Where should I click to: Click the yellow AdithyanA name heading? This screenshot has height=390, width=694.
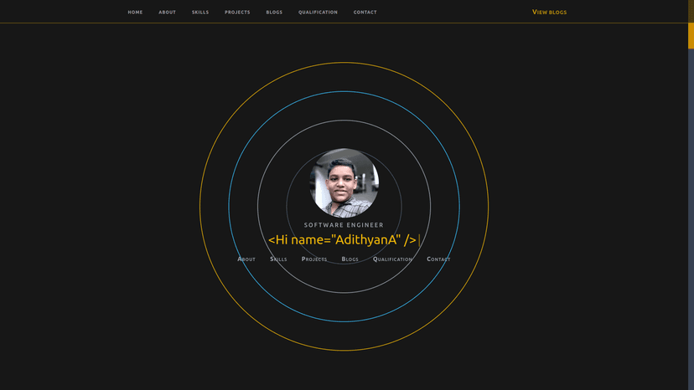click(x=342, y=240)
